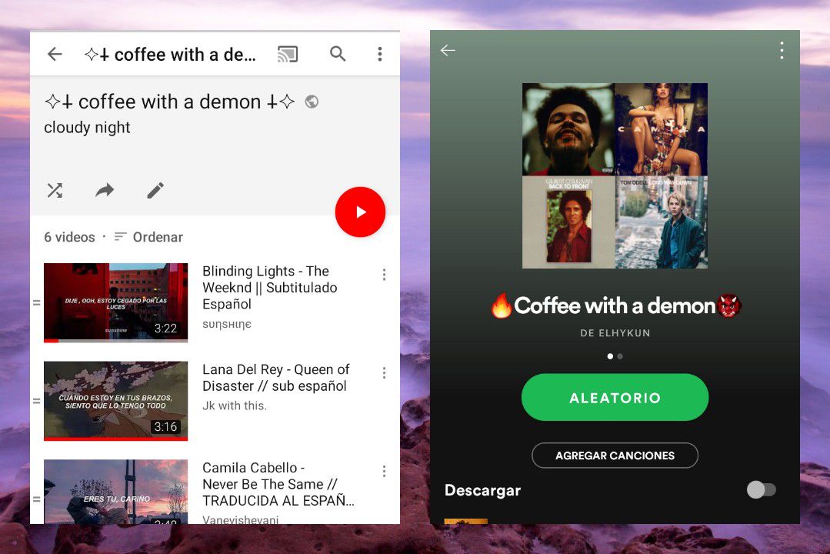830x554 pixels.
Task: Open channel 'Jk with this.'
Action: coord(235,405)
